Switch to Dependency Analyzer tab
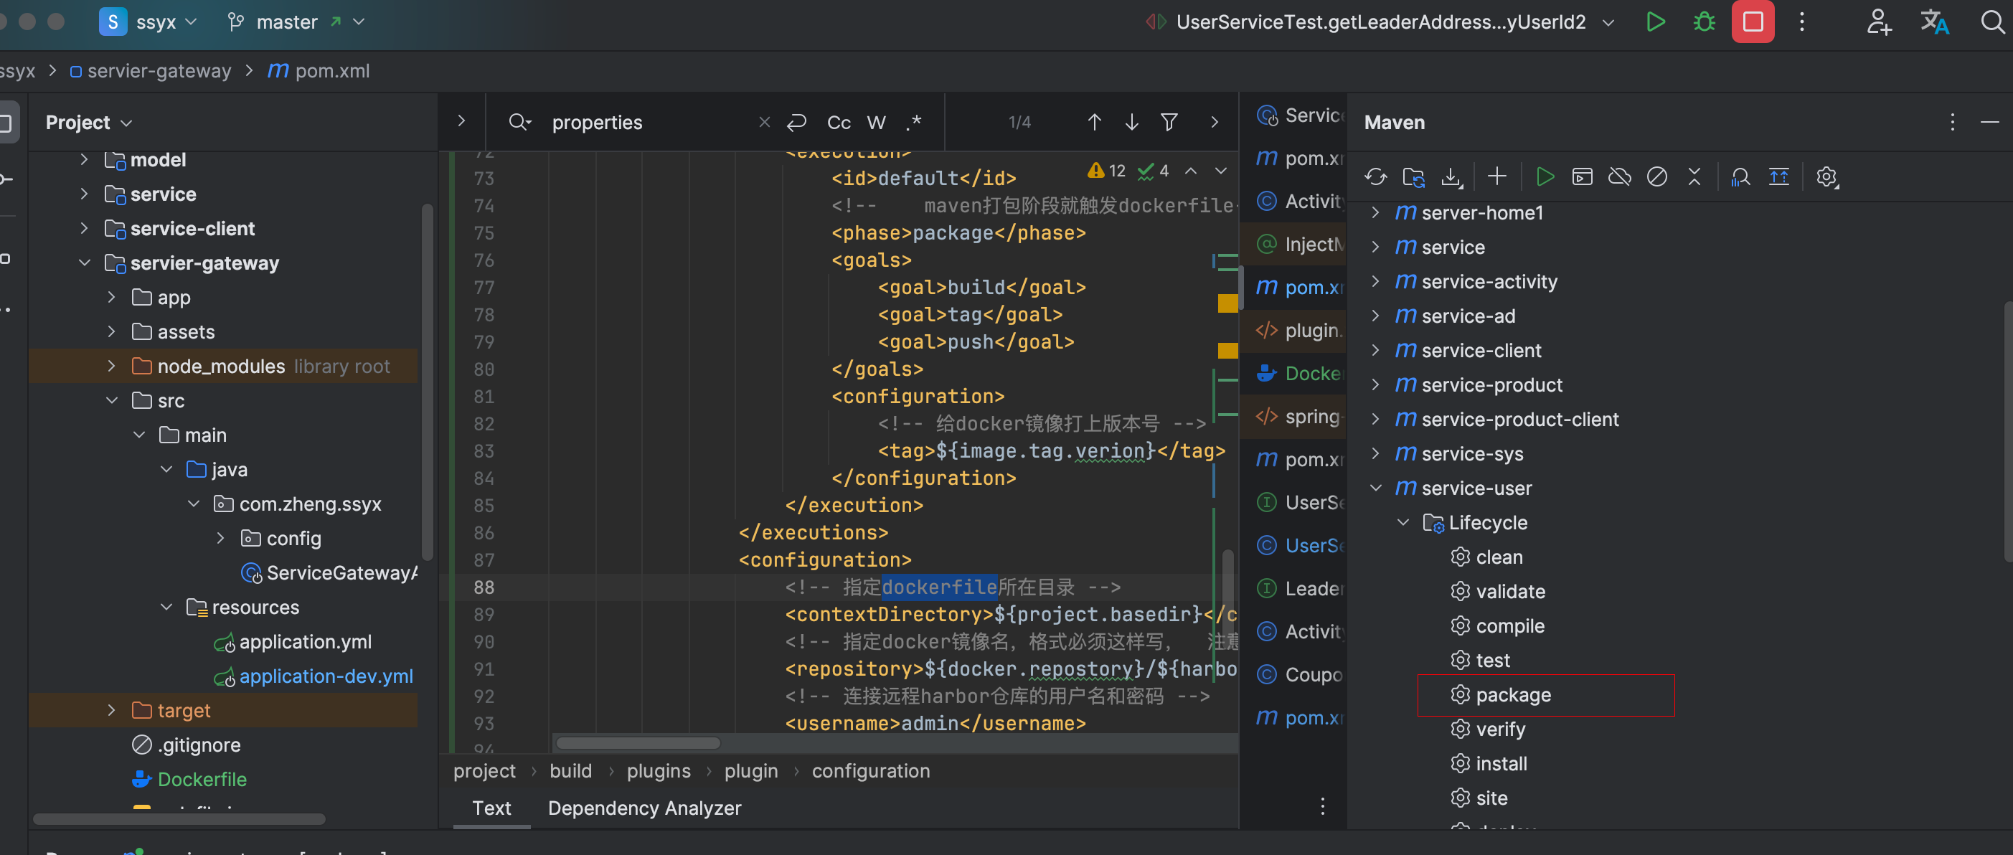2013x855 pixels. pyautogui.click(x=644, y=808)
